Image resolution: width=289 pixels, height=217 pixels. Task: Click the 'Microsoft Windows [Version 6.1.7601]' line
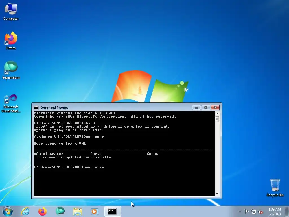click(x=75, y=113)
